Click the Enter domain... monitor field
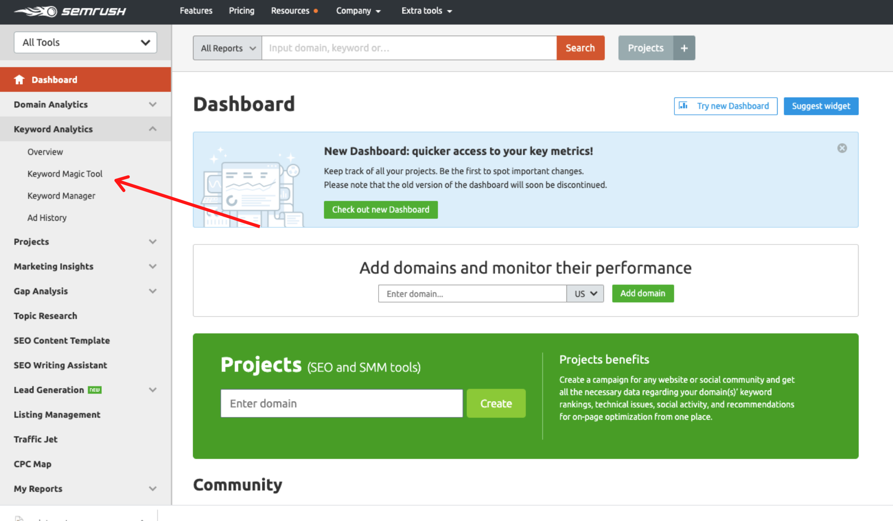This screenshot has height=521, width=893. [473, 294]
